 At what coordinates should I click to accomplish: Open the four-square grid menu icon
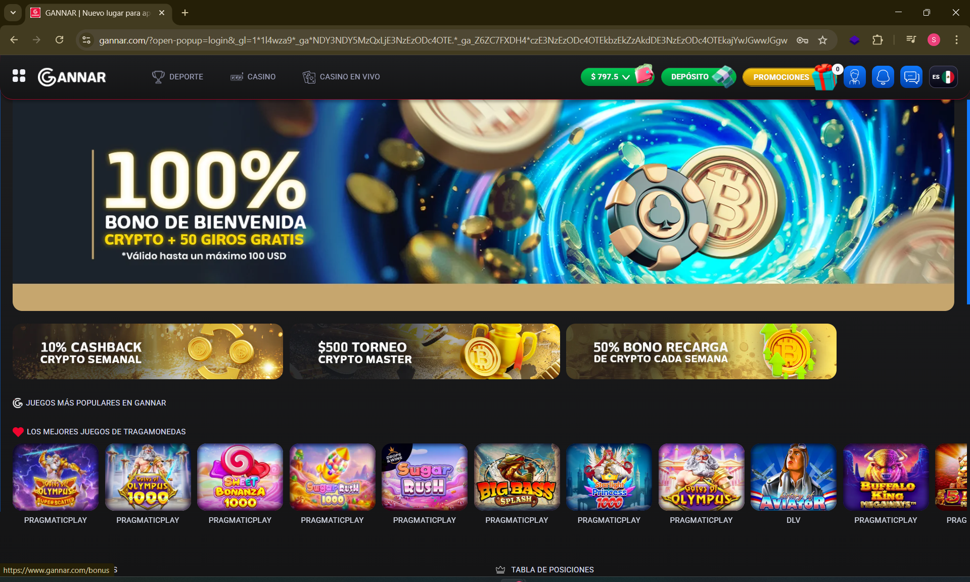(x=19, y=76)
